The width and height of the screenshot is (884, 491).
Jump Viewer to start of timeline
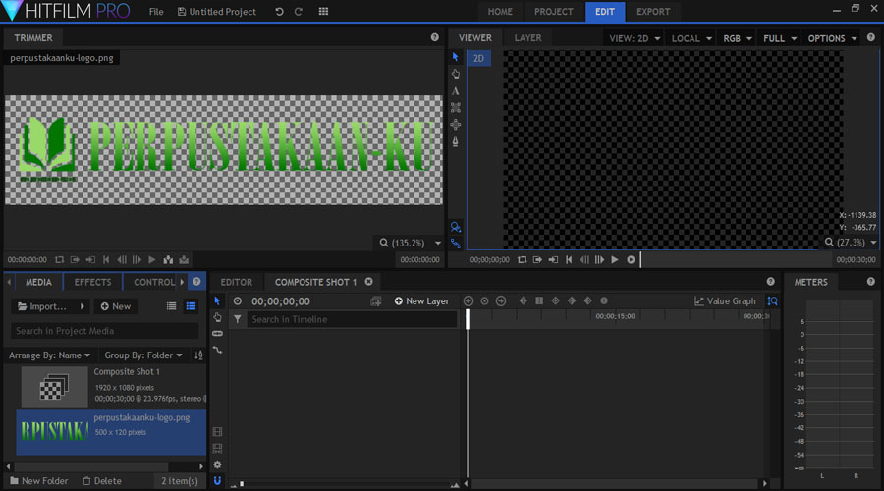pos(569,260)
